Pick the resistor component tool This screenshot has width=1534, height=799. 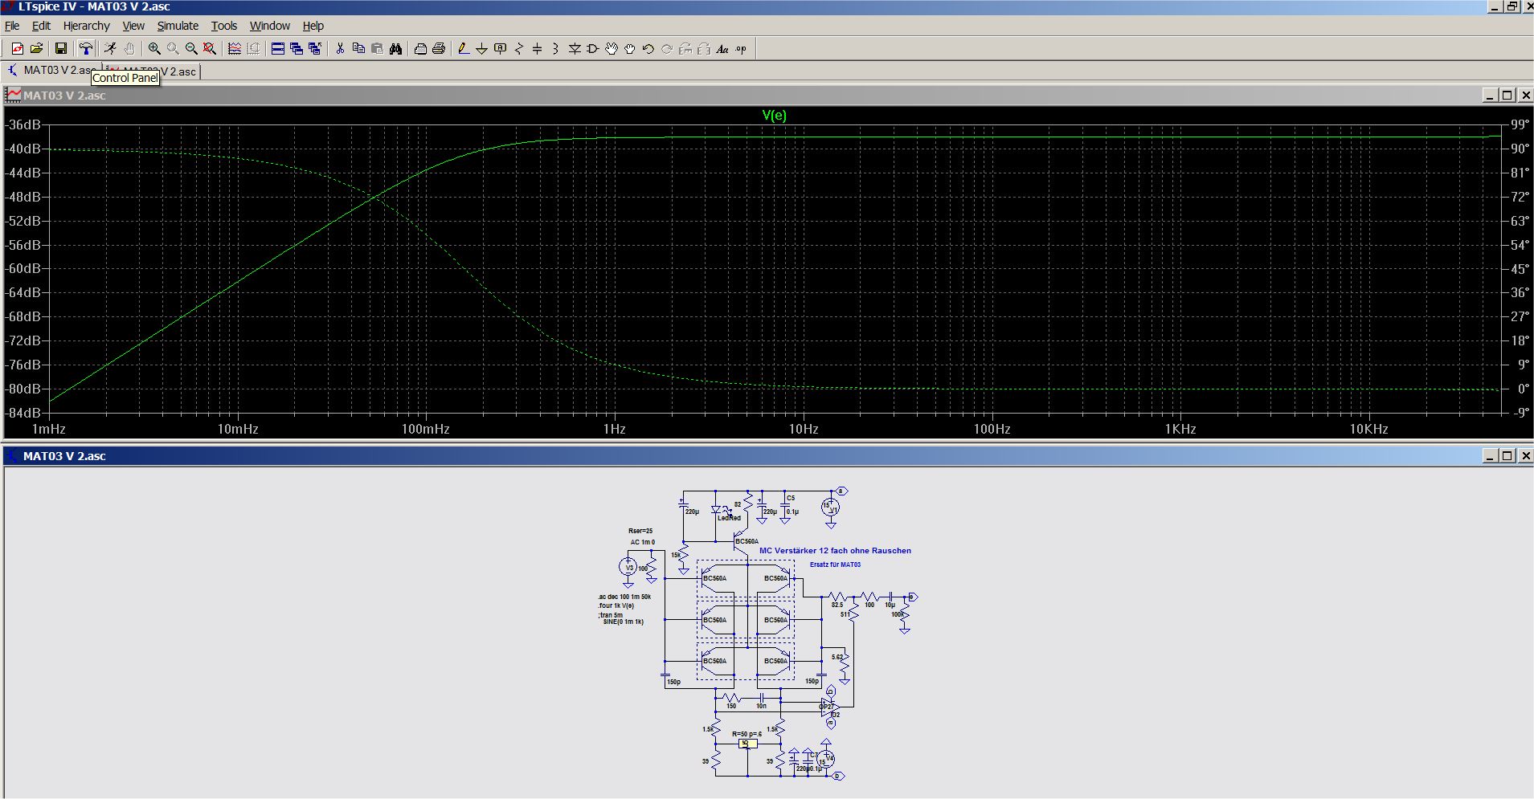(518, 49)
